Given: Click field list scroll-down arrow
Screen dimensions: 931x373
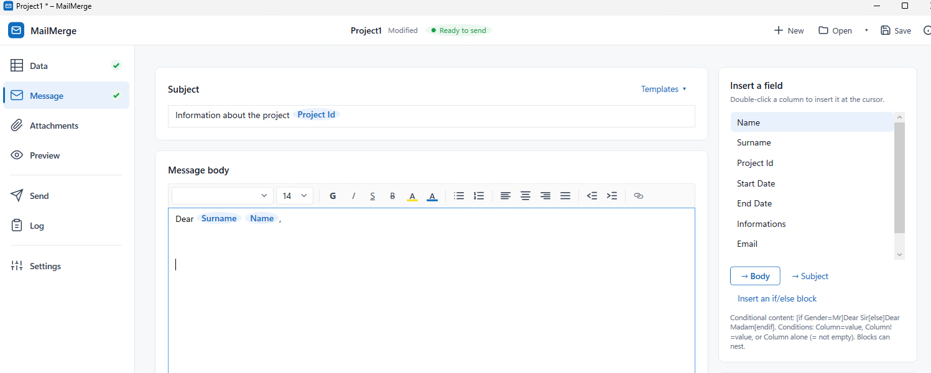Looking at the screenshot, I should tap(899, 254).
